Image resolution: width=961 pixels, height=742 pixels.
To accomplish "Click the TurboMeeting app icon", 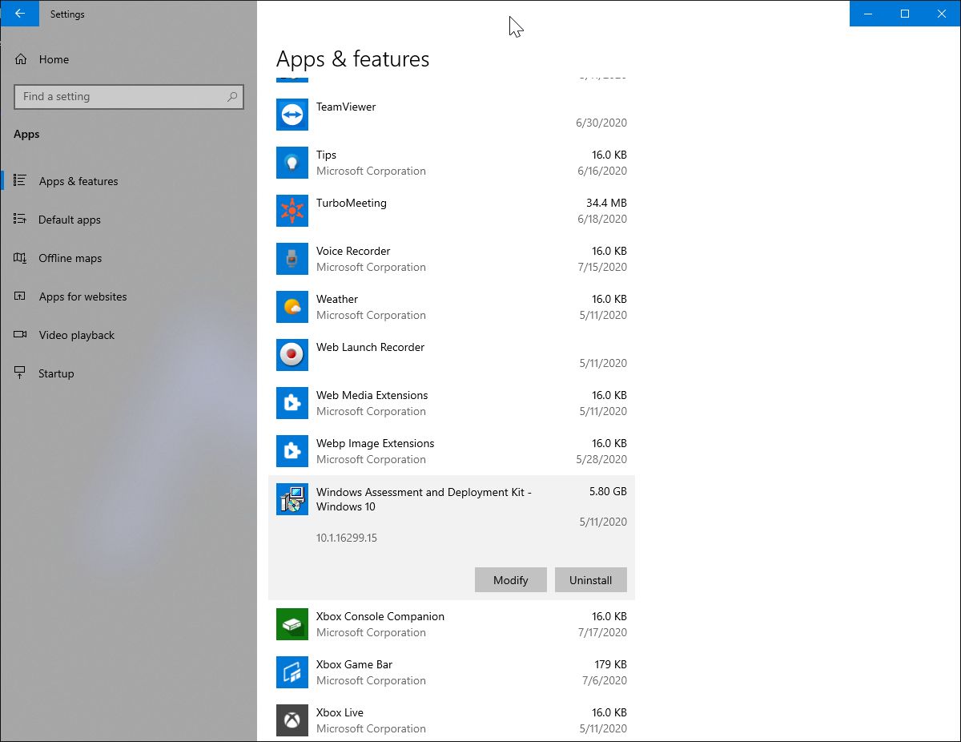I will (x=292, y=211).
